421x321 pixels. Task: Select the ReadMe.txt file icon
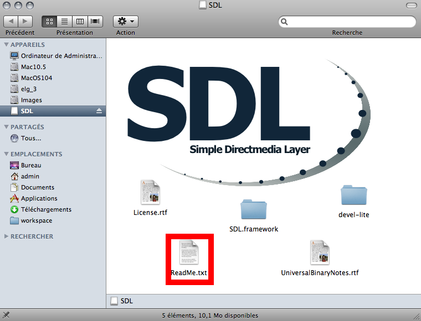pos(189,252)
